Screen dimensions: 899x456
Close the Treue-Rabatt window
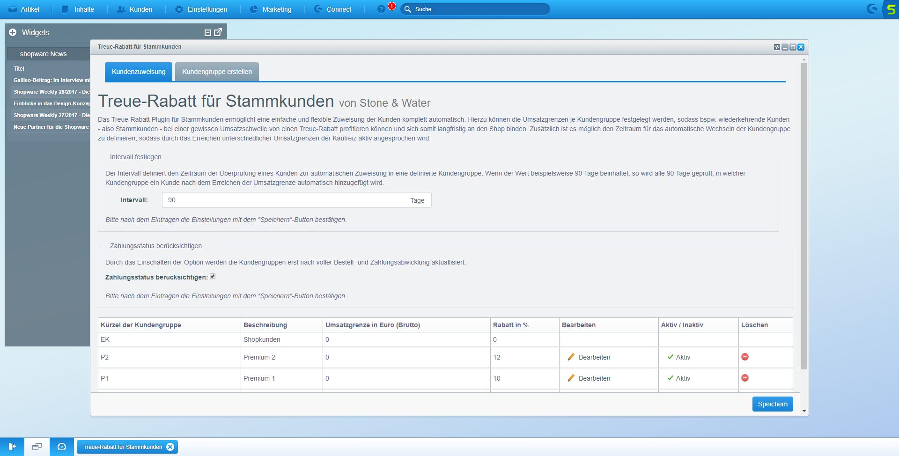801,47
